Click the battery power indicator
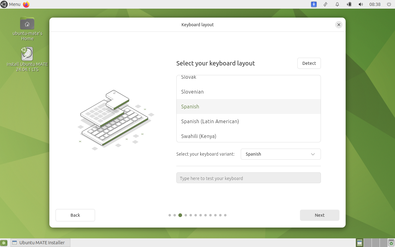The width and height of the screenshot is (395, 247). pyautogui.click(x=349, y=4)
